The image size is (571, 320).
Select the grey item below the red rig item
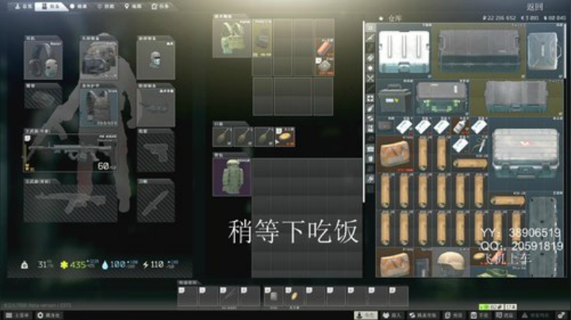click(324, 67)
